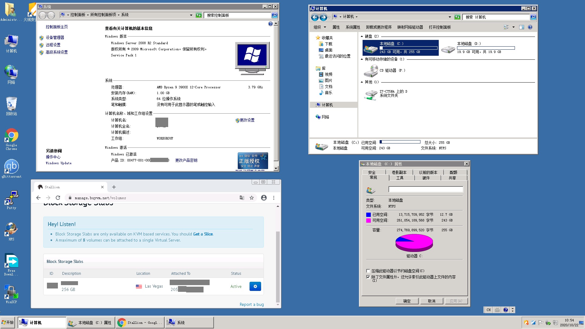Click the System window vertical scrollbar
Viewport: 585px width, 329px height.
tap(276, 96)
